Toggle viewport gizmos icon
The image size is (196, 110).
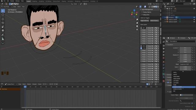point(141,7)
